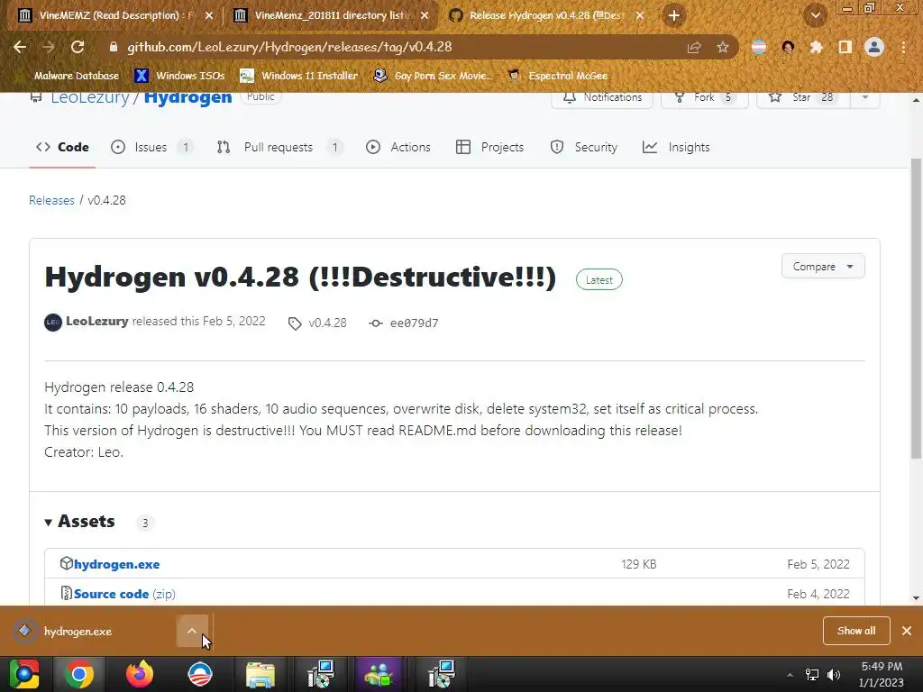This screenshot has height=692, width=923.
Task: Open the tab search dropdown arrow
Action: (816, 15)
